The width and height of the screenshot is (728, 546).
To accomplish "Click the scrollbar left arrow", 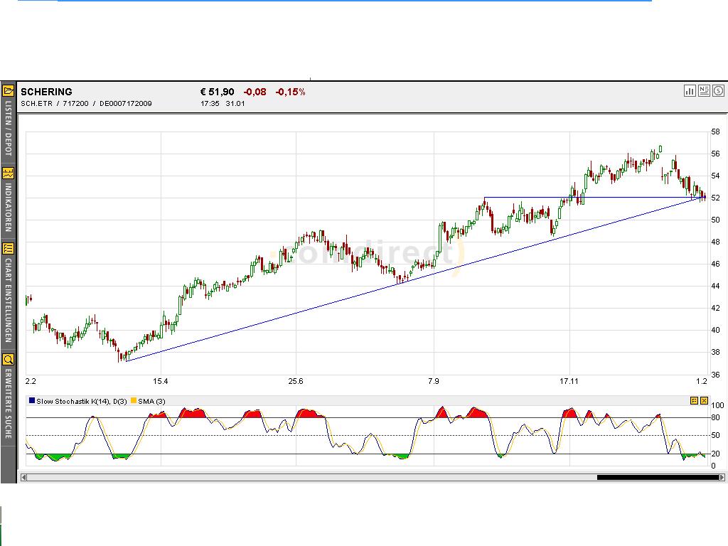I will pos(23,477).
